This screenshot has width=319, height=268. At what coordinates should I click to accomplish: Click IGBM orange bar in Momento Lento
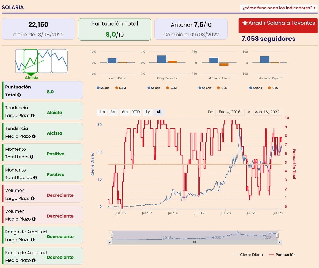[x=224, y=64]
